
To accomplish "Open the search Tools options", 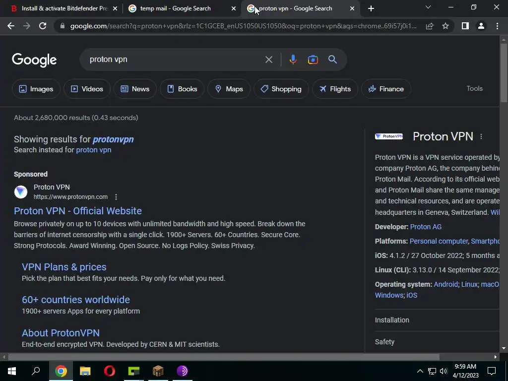I will (x=474, y=88).
